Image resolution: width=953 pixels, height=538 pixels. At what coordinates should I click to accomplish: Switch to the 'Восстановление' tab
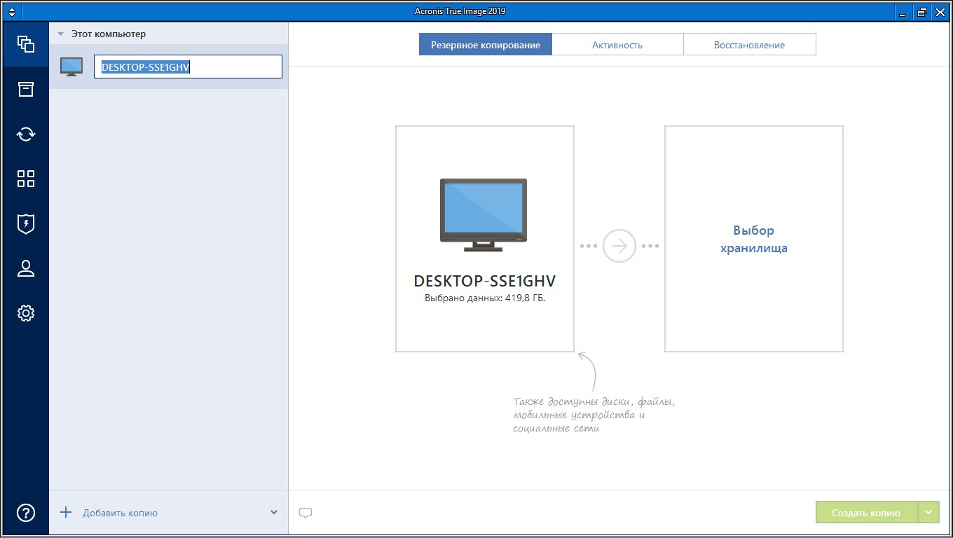pos(749,45)
